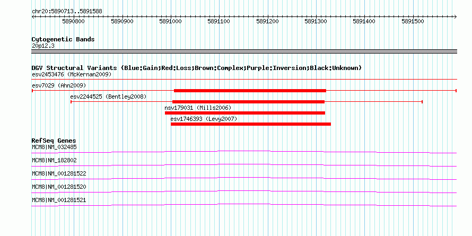472x236 pixels.
Task: Select the esv1746393 red loss bar
Action: click(x=251, y=124)
